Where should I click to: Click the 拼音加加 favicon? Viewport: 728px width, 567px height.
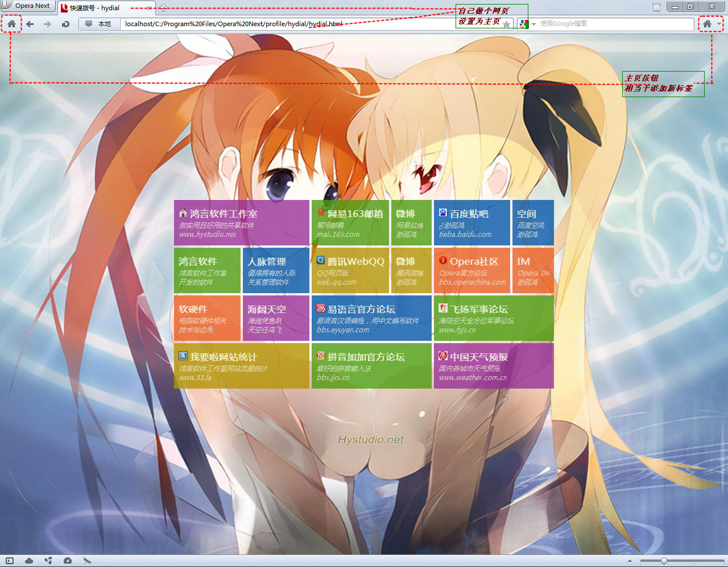(x=321, y=356)
